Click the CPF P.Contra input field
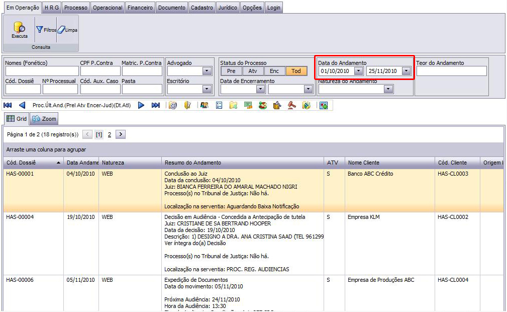507x312 pixels. pyautogui.click(x=100, y=71)
